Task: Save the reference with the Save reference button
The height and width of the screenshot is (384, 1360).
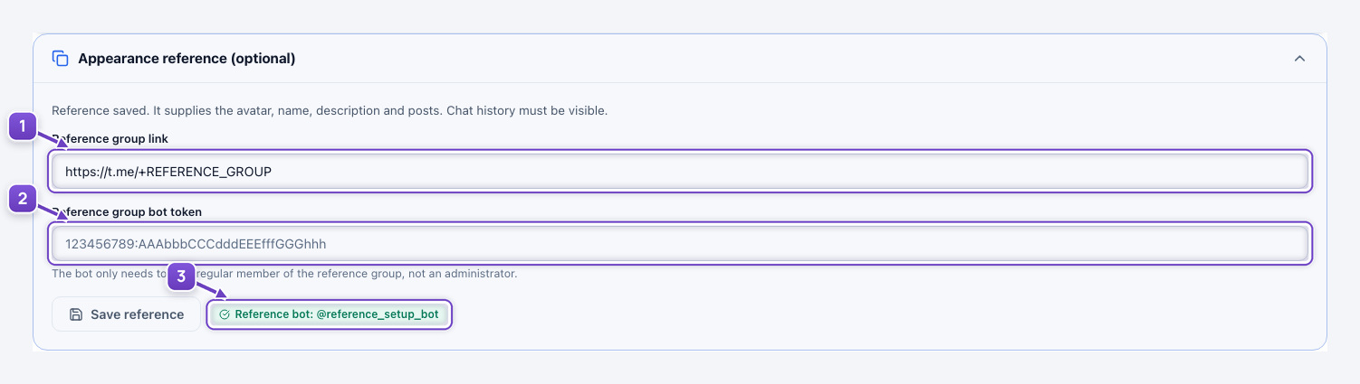Action: (126, 314)
